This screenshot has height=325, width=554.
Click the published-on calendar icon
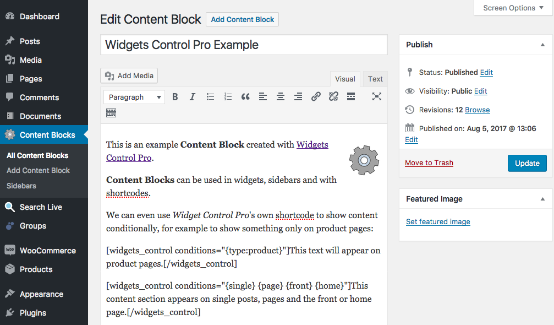pyautogui.click(x=409, y=128)
